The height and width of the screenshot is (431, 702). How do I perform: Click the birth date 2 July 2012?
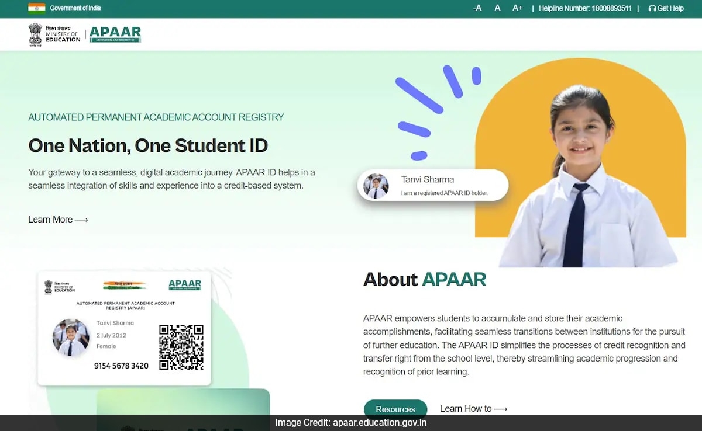(111, 335)
